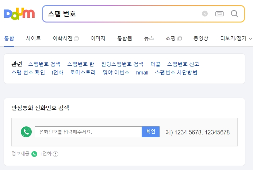Switch to the 이미지 tab
This screenshot has width=253, height=170.
click(98, 38)
